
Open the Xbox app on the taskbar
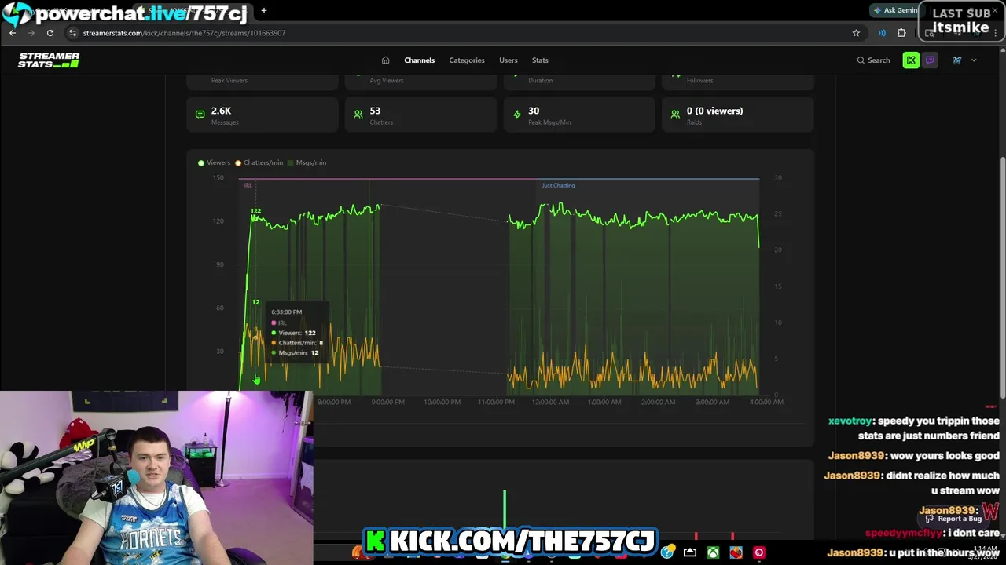(713, 552)
